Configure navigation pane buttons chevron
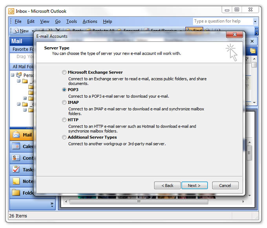The height and width of the screenshot is (228, 267). point(52,204)
